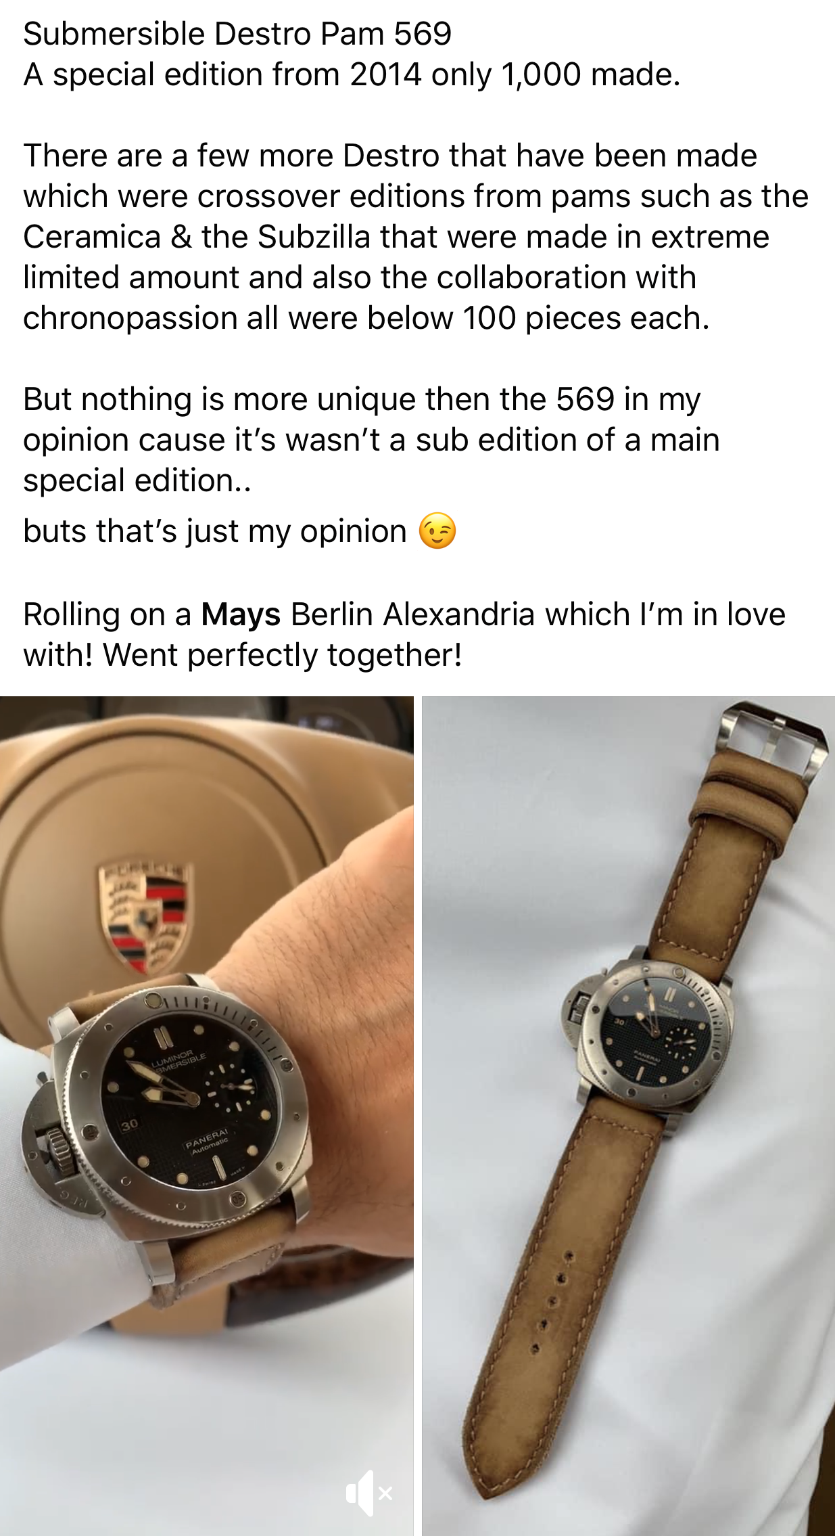The height and width of the screenshot is (1536, 835).
Task: Tap the 'But nothing is more unique' paragraph
Action: [x=371, y=439]
